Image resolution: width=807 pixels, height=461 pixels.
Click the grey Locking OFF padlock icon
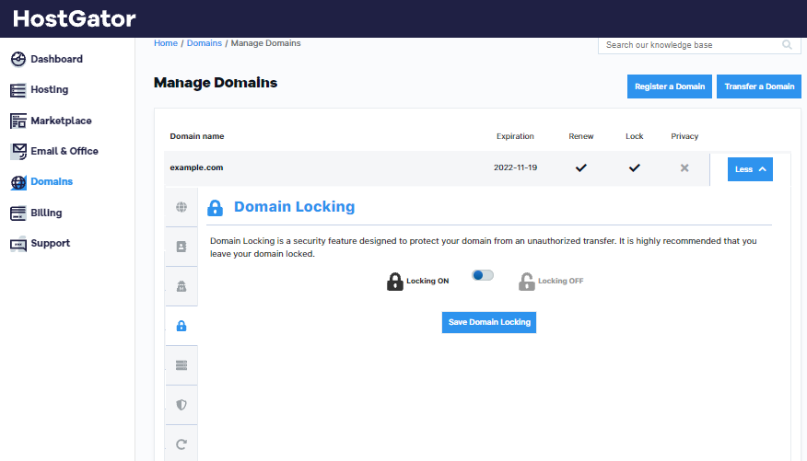[x=527, y=282]
